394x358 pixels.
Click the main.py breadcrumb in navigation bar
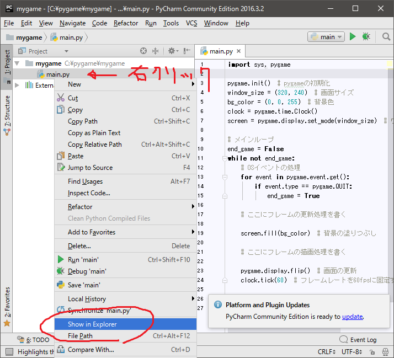click(67, 38)
